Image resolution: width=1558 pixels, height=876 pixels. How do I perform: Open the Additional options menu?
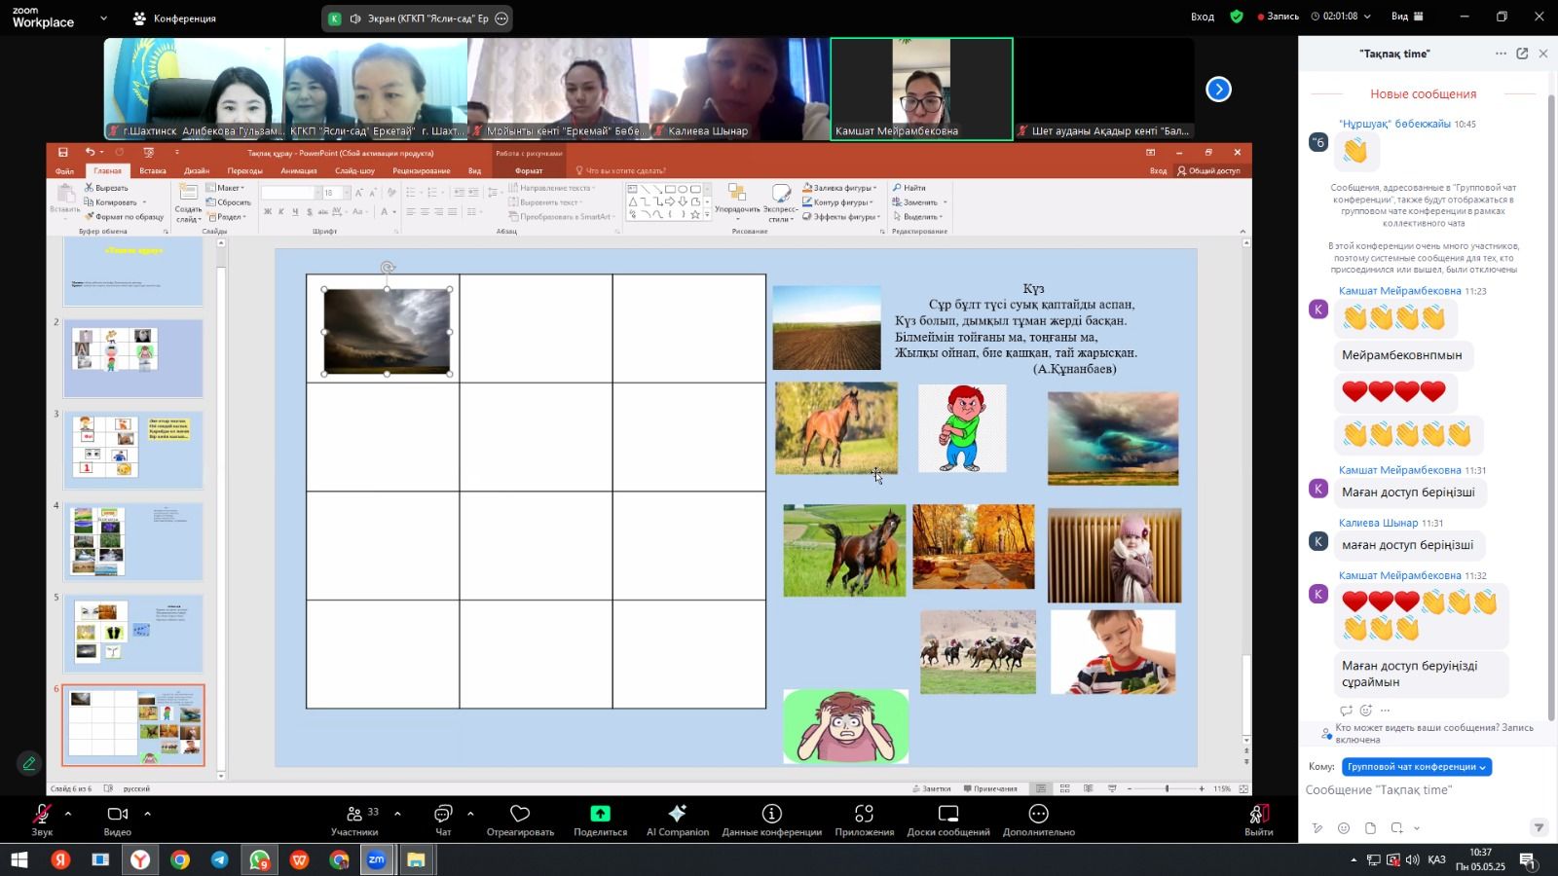[1038, 814]
